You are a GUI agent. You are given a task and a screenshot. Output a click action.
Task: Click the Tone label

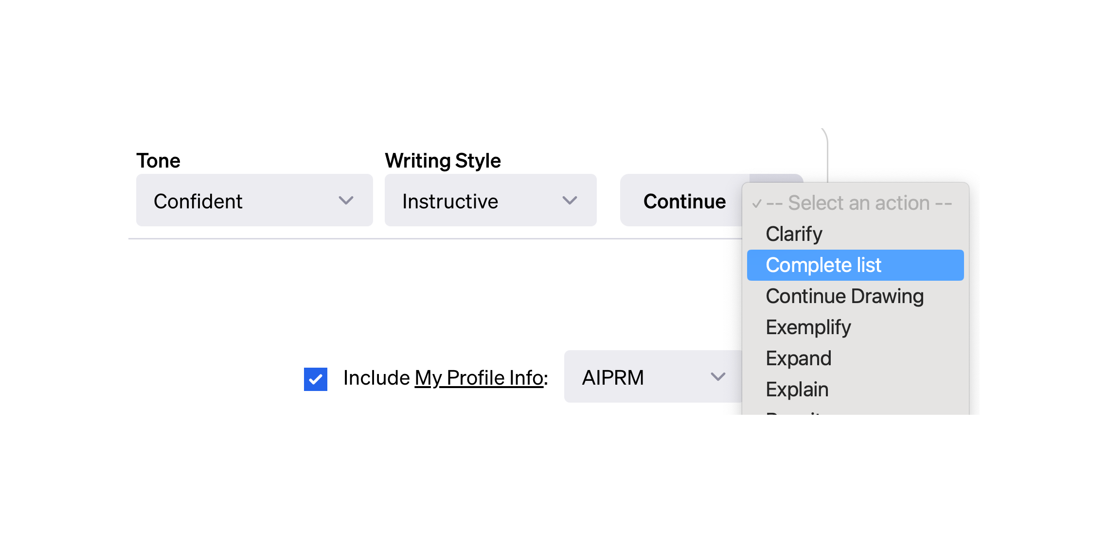(158, 161)
